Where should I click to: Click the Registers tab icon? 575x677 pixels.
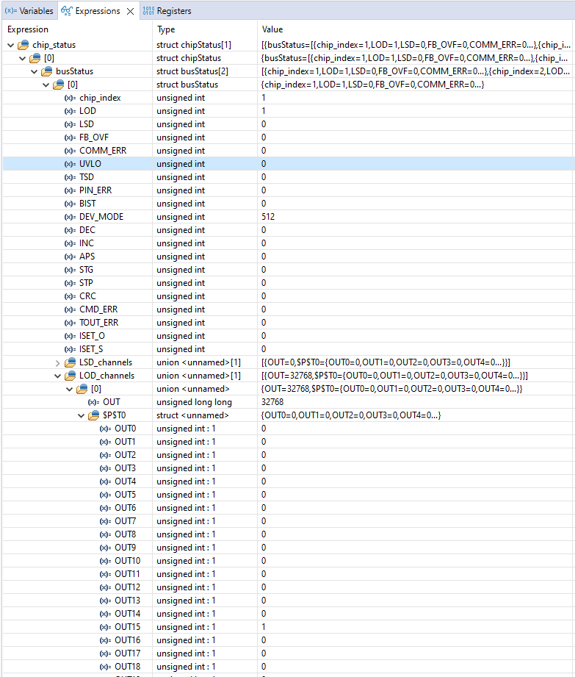148,11
